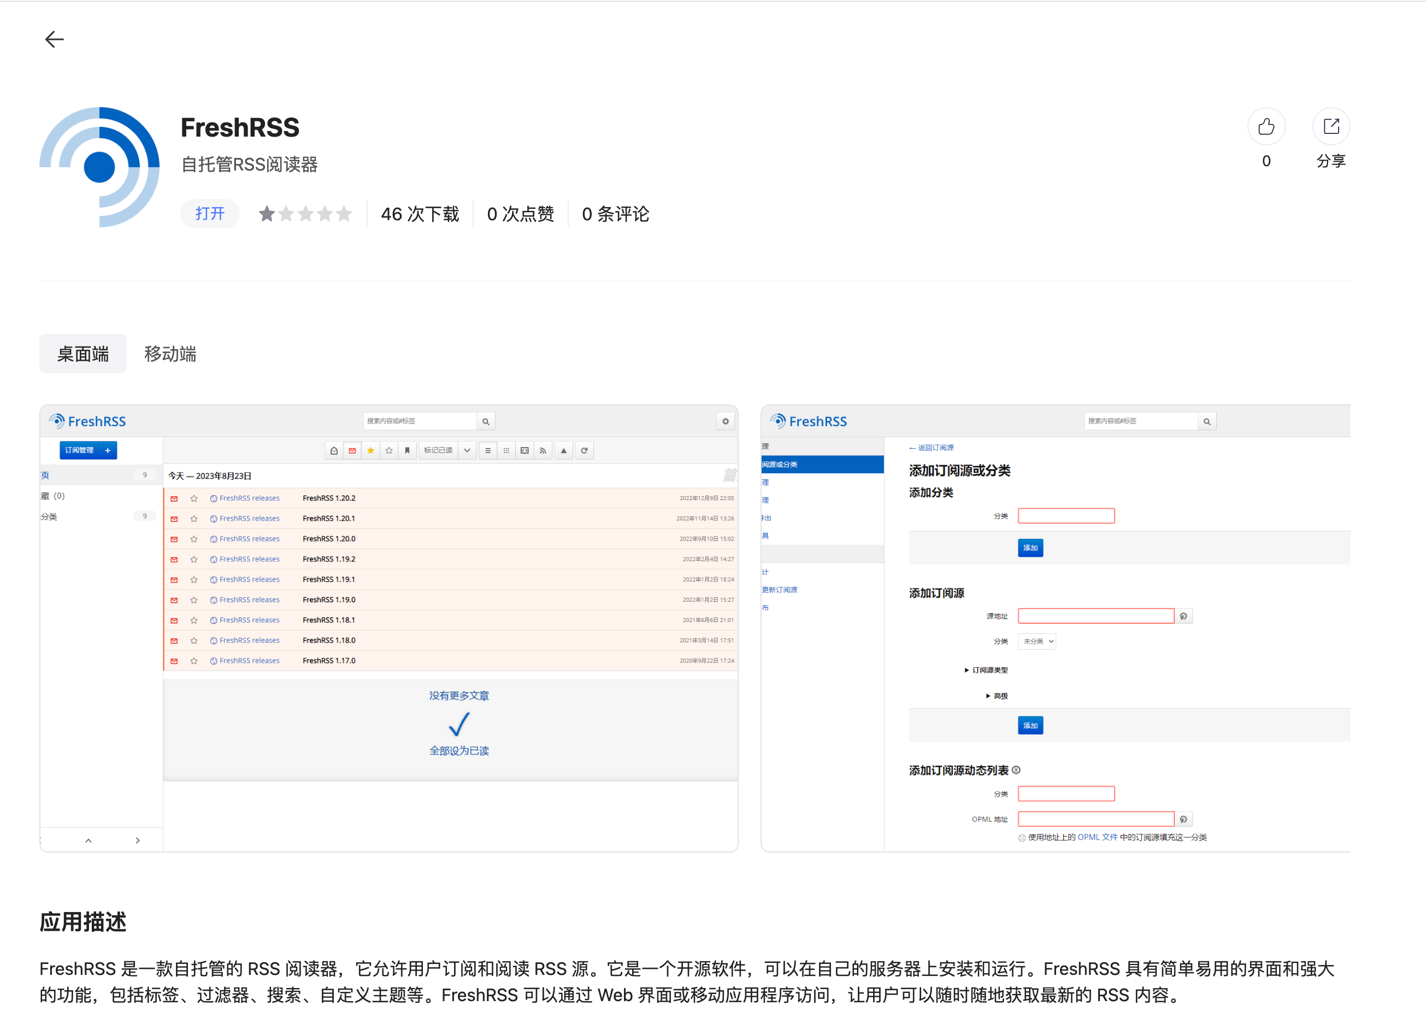Open the 标记已读 dropdown chevron
Image resolution: width=1426 pixels, height=1023 pixels.
click(467, 450)
